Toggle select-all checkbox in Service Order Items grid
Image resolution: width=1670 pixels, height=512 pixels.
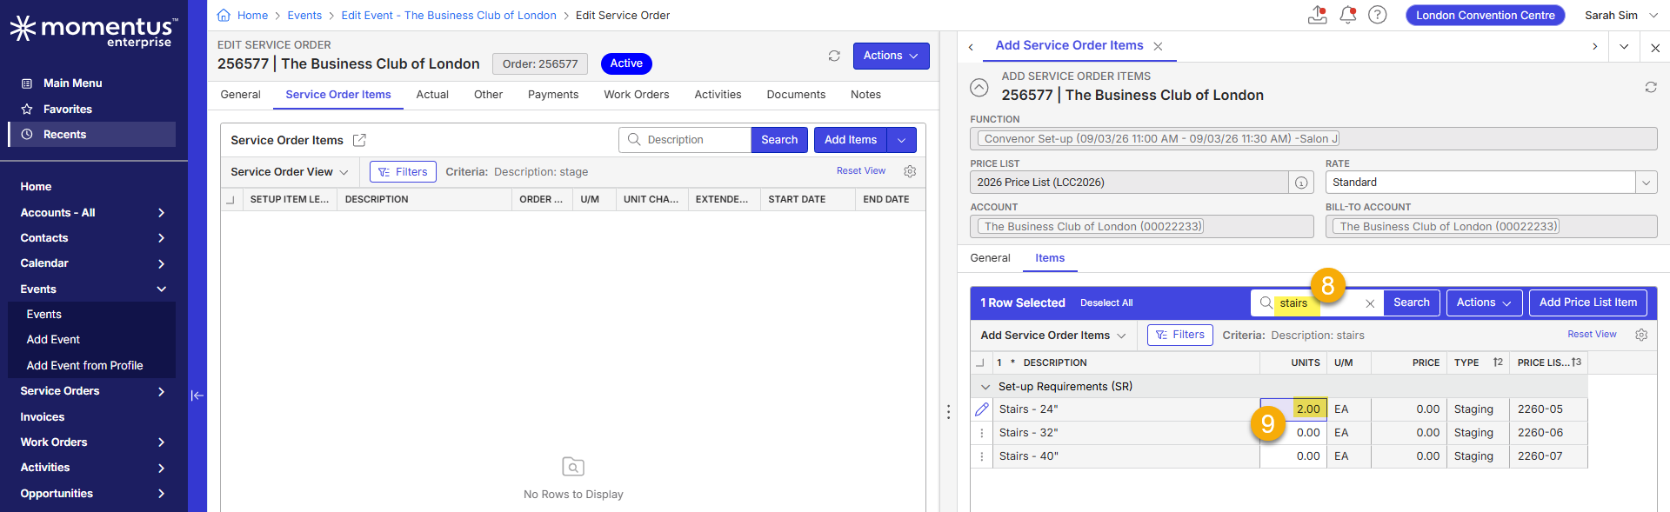(230, 200)
